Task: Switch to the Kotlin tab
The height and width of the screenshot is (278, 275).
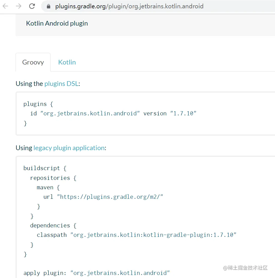Action: tap(67, 62)
